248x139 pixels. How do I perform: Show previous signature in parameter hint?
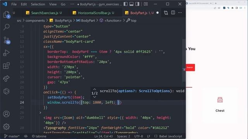[95, 89]
